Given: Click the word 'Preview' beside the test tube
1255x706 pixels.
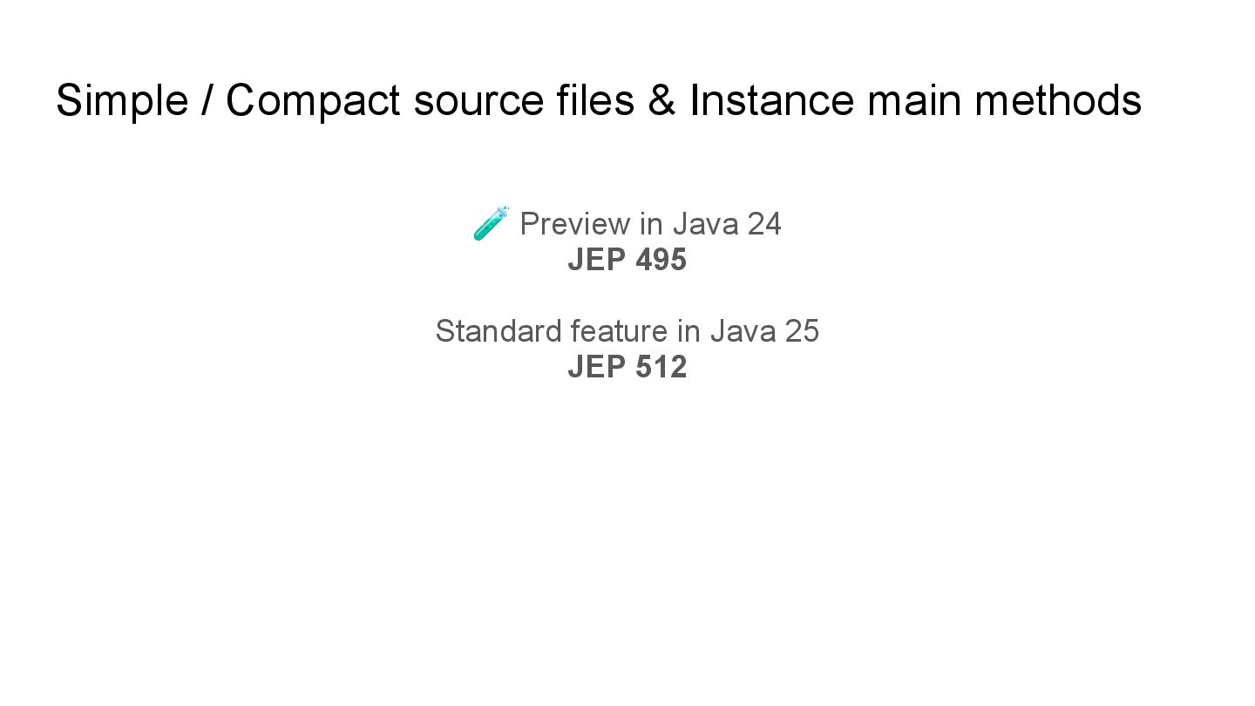Looking at the screenshot, I should click(x=574, y=224).
